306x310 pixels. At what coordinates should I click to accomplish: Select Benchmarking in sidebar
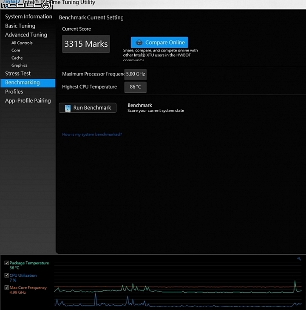point(28,83)
